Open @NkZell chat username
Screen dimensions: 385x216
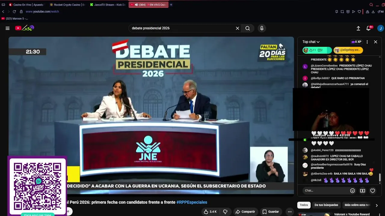coord(316,180)
